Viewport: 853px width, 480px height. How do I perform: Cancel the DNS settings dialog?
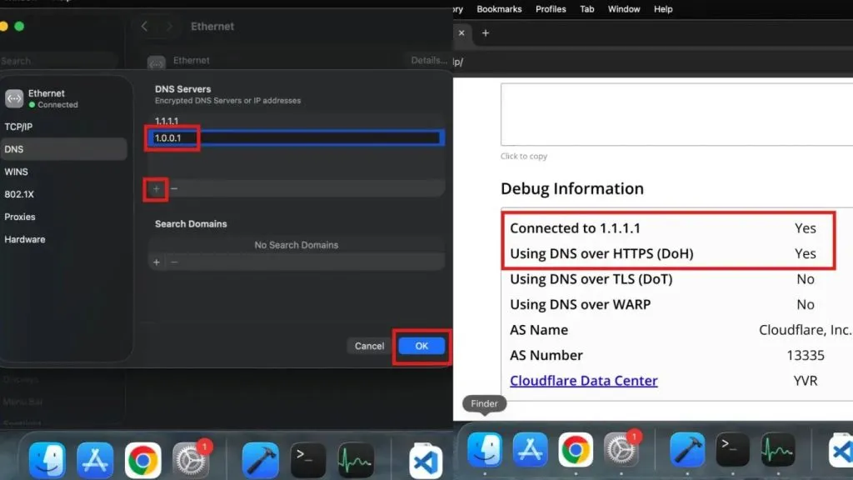coord(369,346)
